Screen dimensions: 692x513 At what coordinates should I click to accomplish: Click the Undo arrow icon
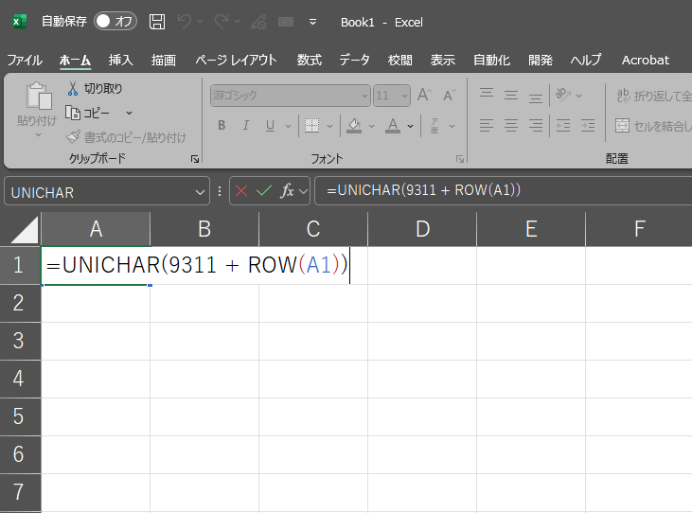[184, 21]
